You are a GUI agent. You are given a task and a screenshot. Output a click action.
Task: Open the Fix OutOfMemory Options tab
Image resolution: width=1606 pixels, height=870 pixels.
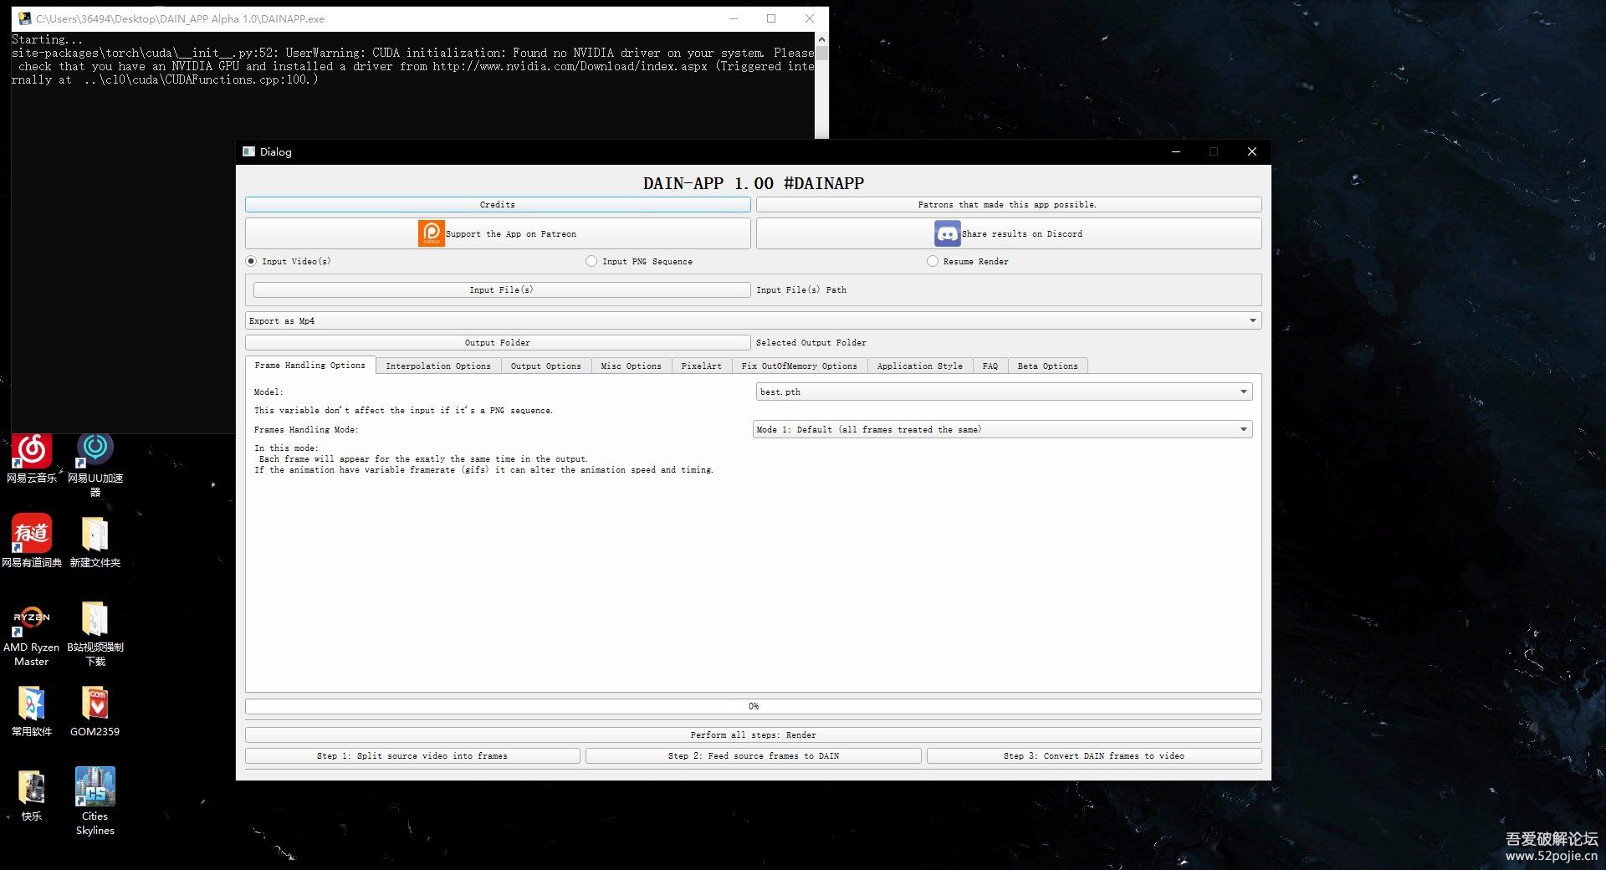(x=800, y=366)
